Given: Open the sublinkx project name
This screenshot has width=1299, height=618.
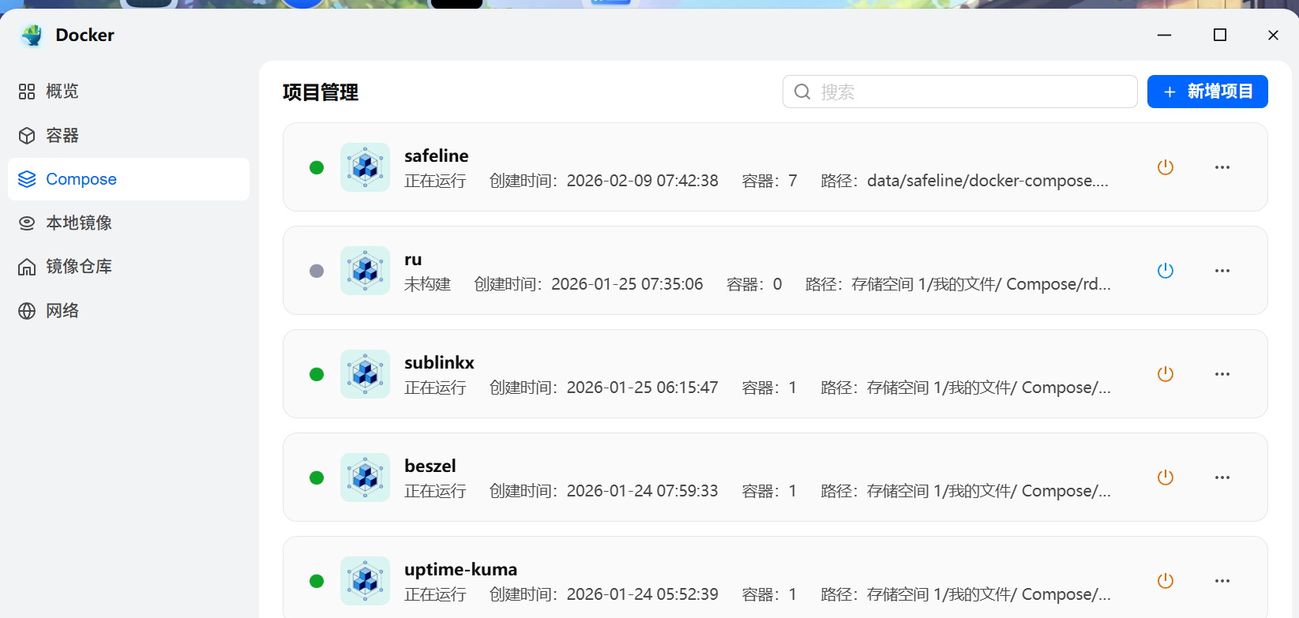Looking at the screenshot, I should coord(439,362).
